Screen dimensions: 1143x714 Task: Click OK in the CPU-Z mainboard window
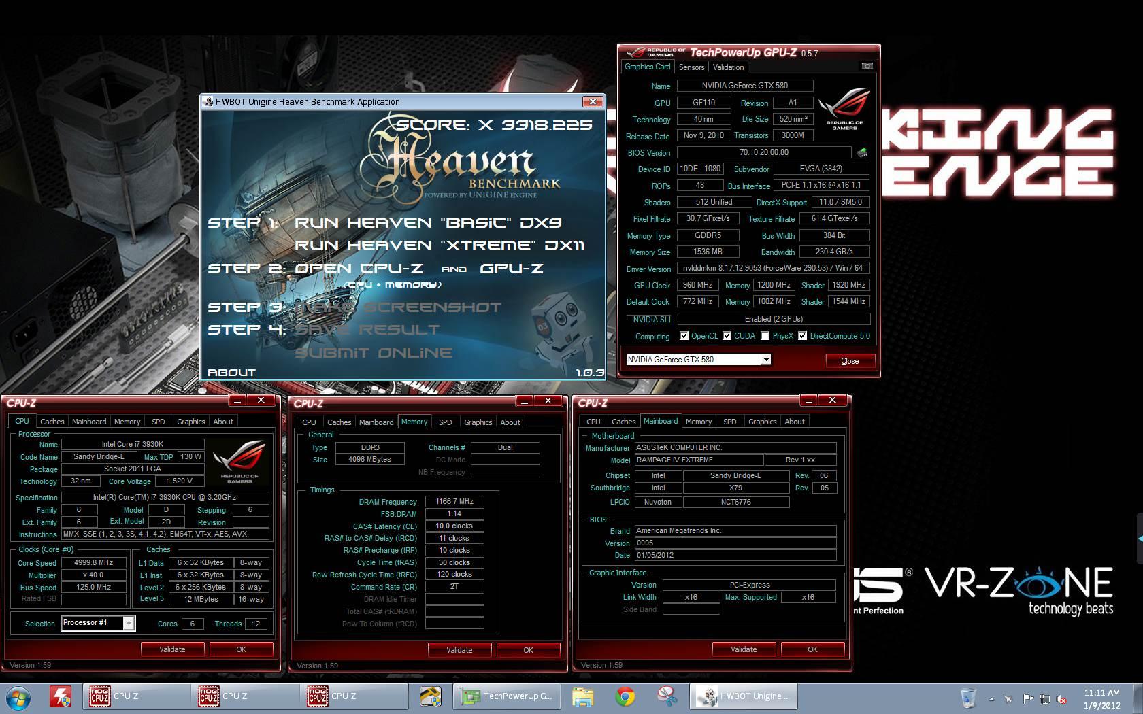[812, 649]
